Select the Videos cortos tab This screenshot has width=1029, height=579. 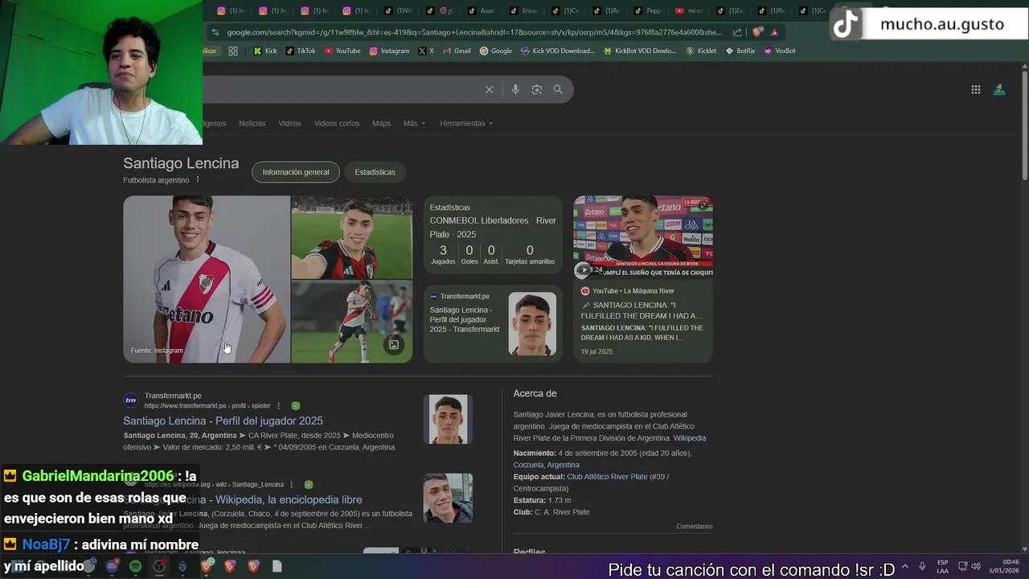(337, 123)
